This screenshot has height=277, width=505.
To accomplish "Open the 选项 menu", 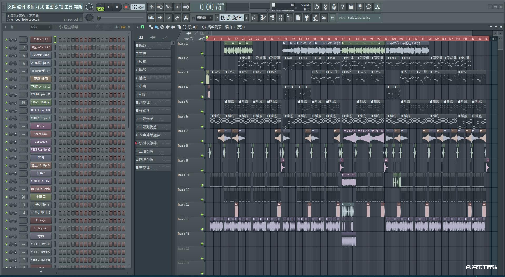I will tap(59, 7).
